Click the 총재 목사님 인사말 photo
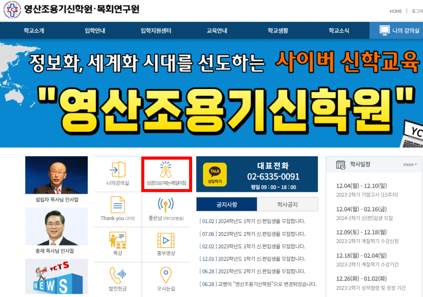Viewport: 423px width, 297px height. point(56,226)
